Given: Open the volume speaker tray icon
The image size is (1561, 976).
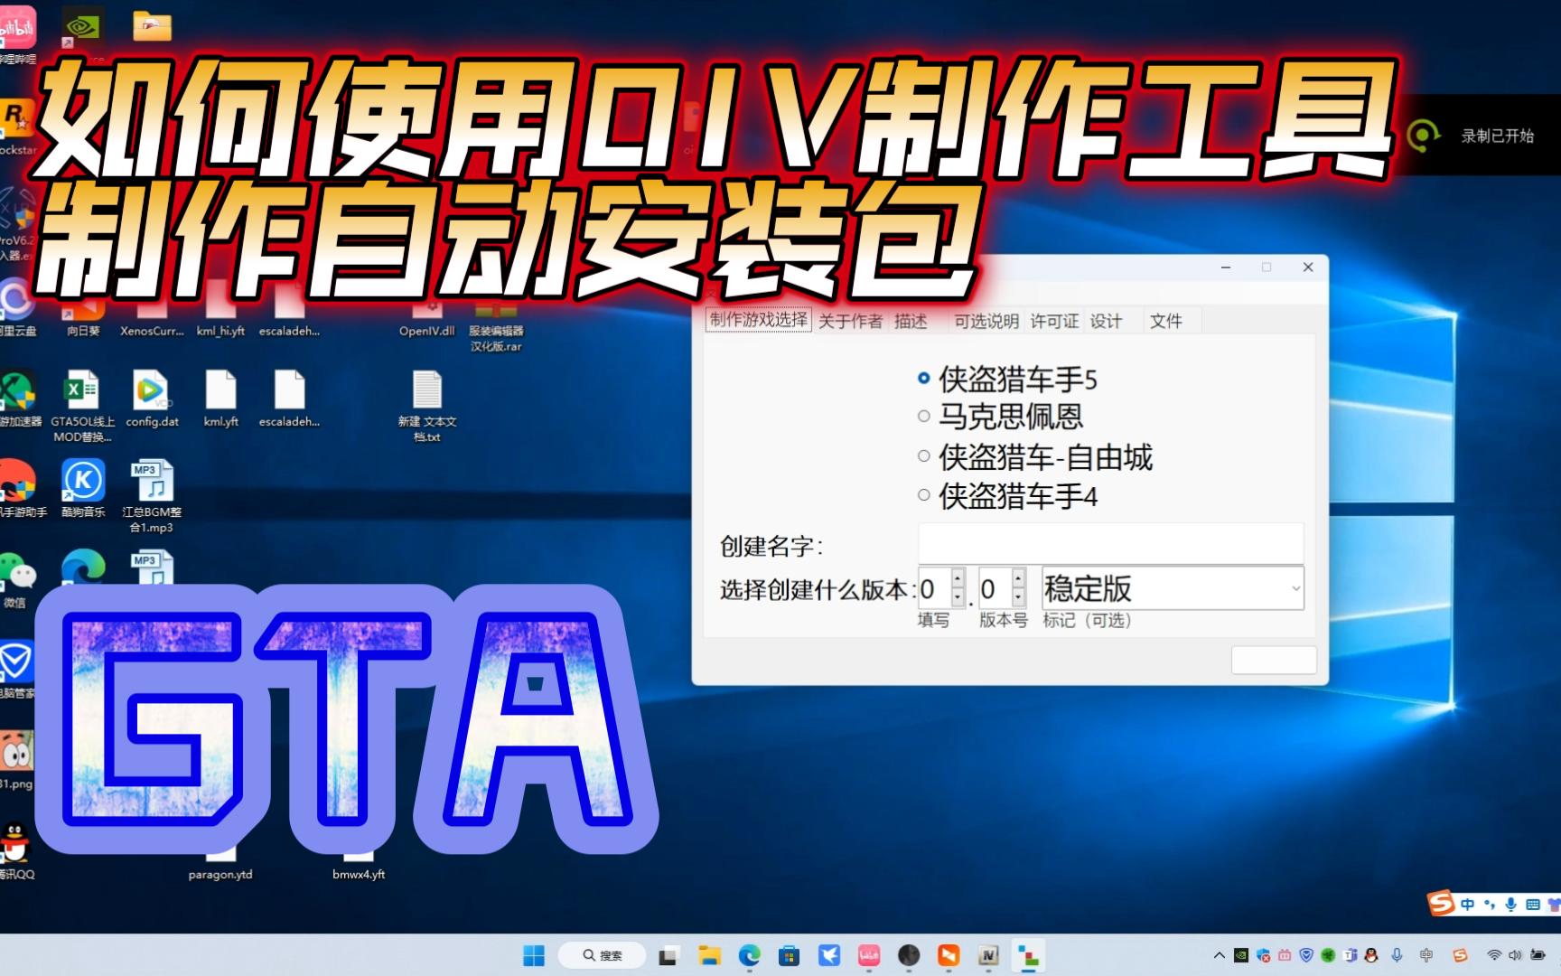Looking at the screenshot, I should click(1515, 955).
